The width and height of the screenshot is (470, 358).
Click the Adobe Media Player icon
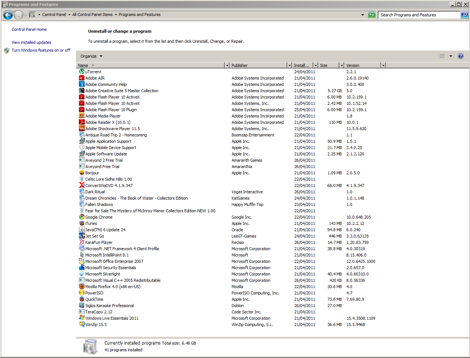point(82,116)
